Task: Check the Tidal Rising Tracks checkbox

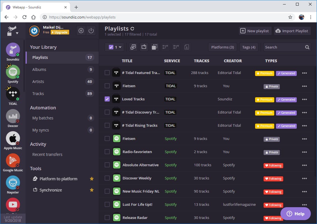Action: (107, 125)
